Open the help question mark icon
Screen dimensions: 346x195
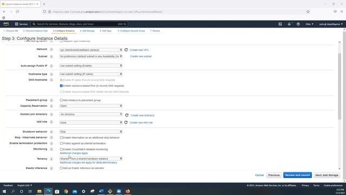click(298, 24)
